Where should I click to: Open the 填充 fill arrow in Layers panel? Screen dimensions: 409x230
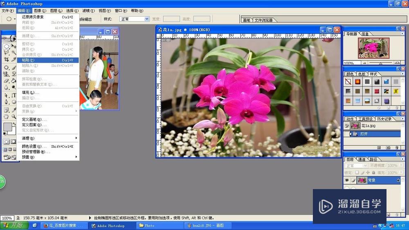(401, 173)
